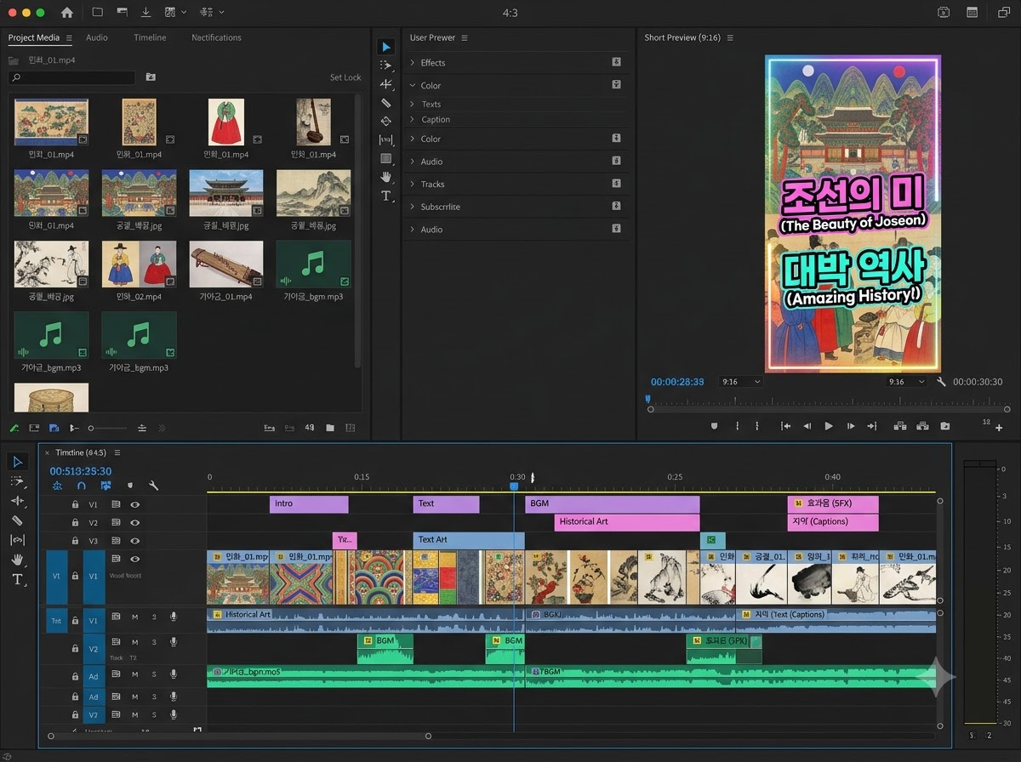The width and height of the screenshot is (1021, 762).
Task: Select the Project Media tab
Action: pos(35,37)
